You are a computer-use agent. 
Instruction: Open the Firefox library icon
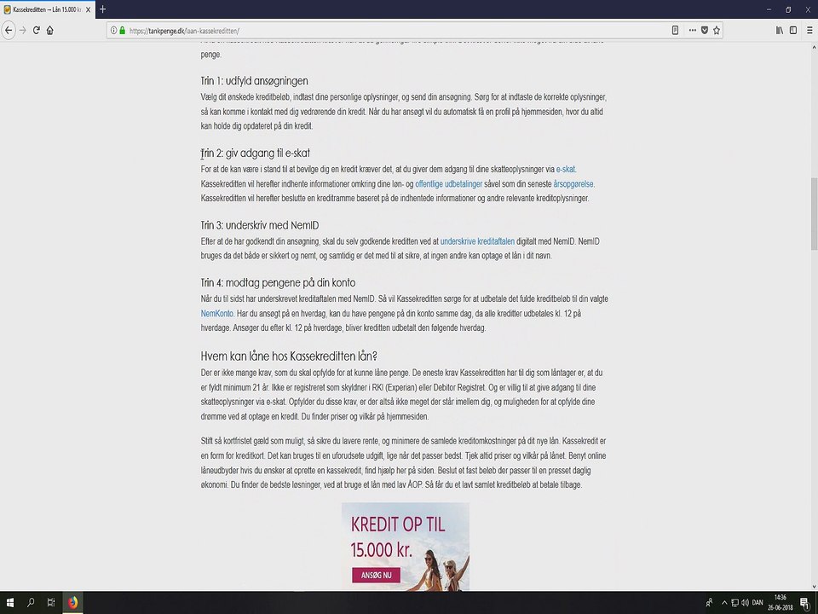[x=780, y=31]
